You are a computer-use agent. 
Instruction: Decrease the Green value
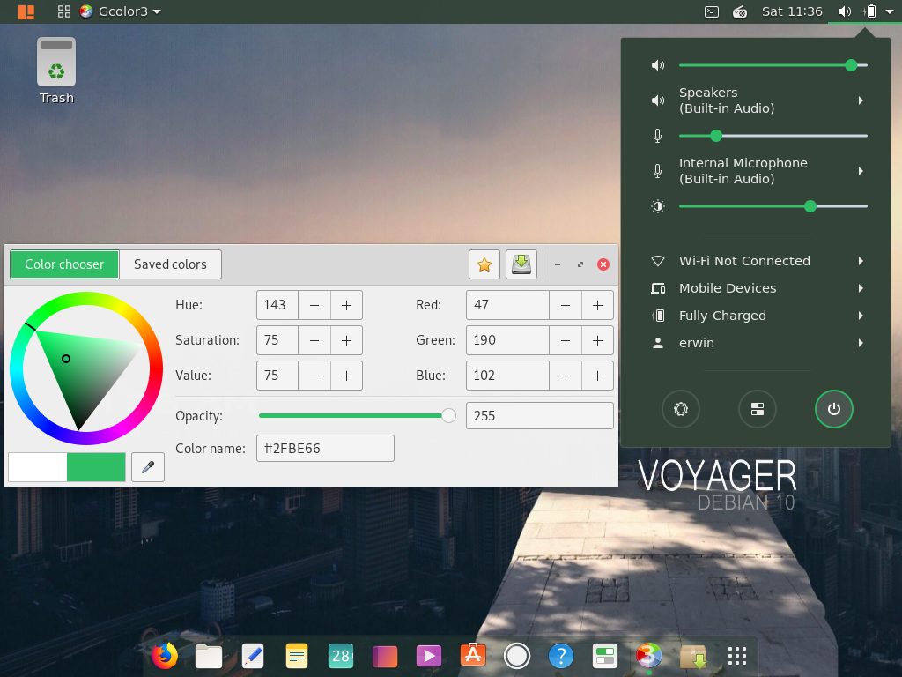point(566,340)
